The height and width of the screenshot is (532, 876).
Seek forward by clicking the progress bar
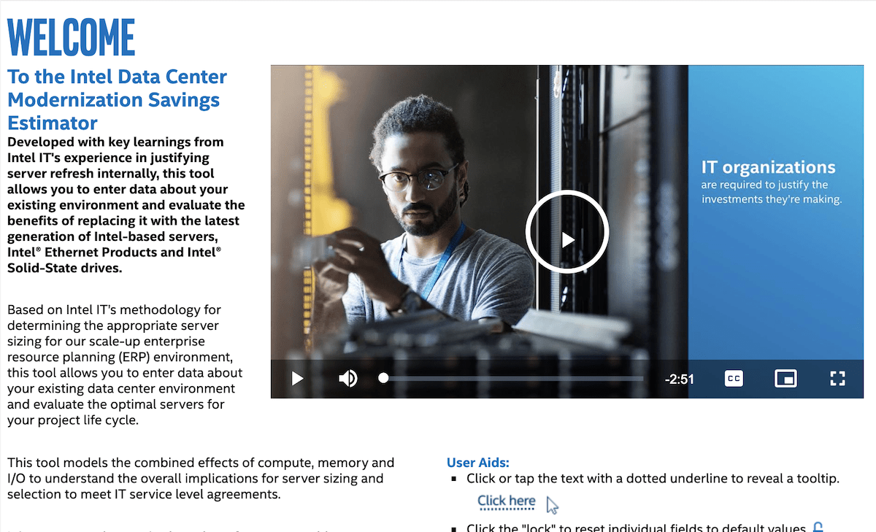tap(511, 378)
